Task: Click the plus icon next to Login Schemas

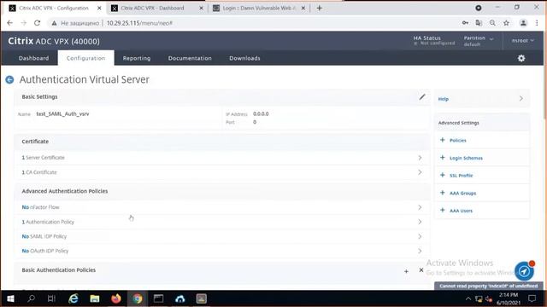Action: (443, 158)
